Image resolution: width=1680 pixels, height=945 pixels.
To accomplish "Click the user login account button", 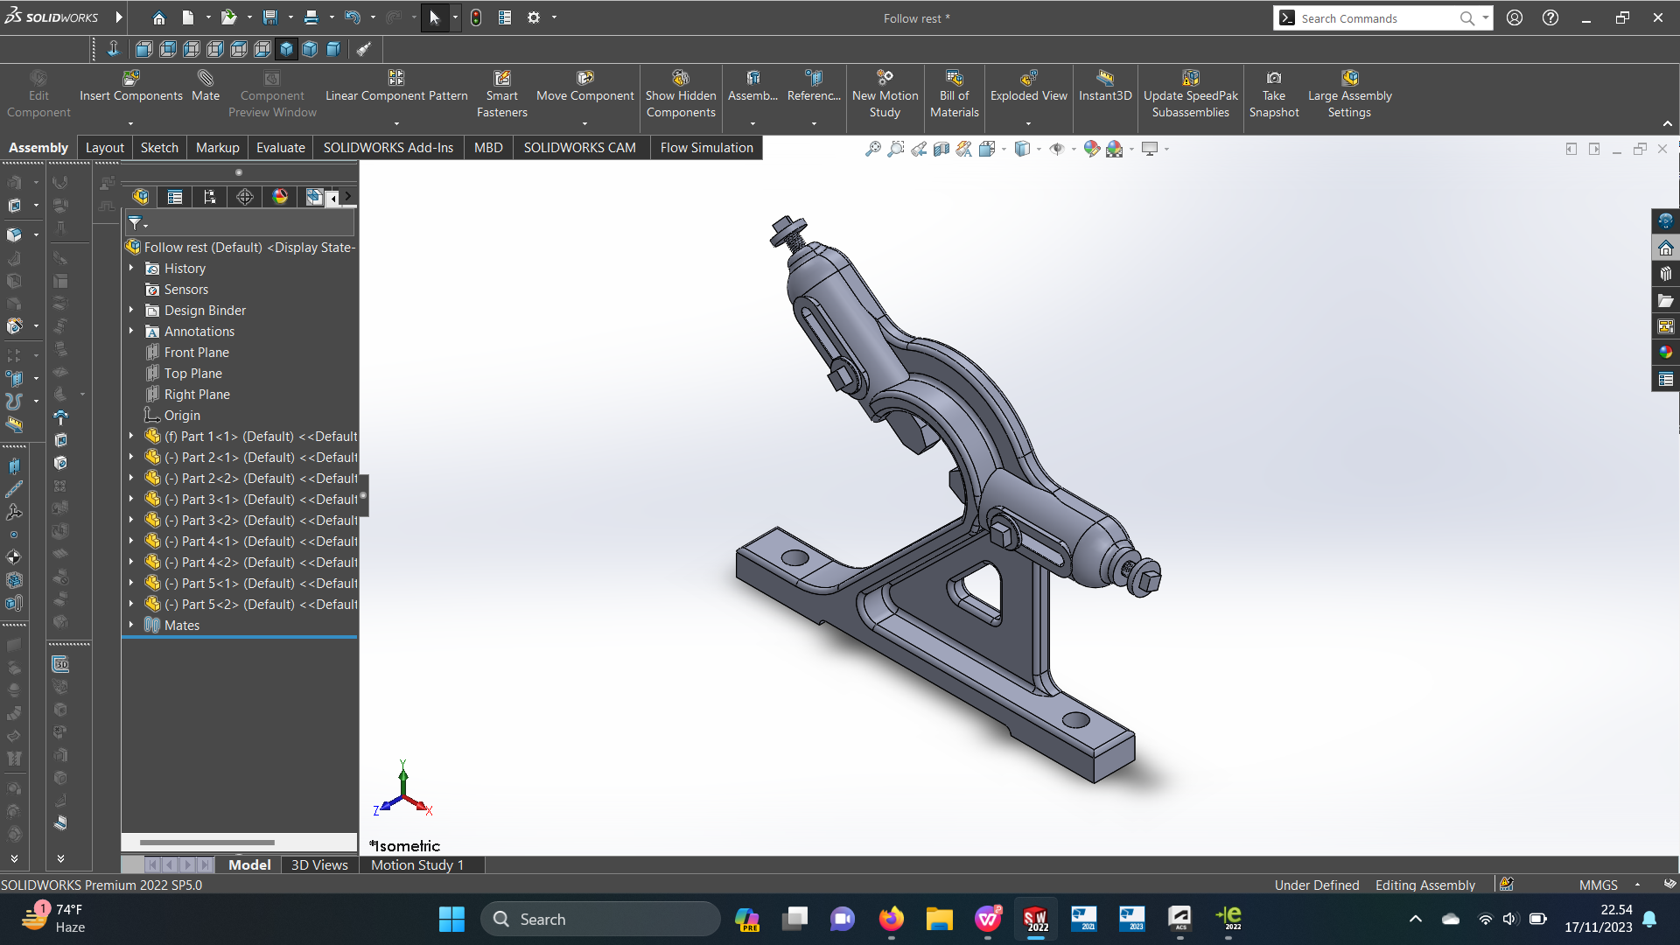I will 1515,17.
